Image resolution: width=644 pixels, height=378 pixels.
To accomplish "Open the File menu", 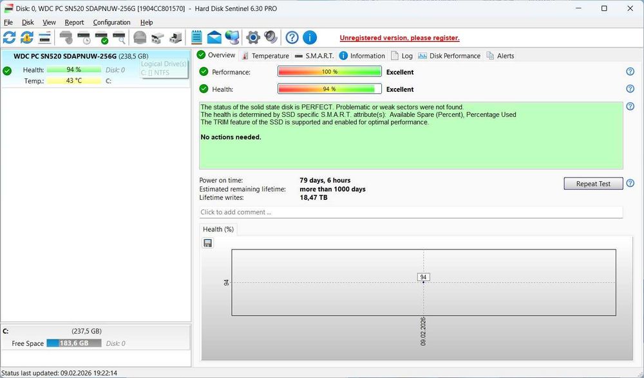I will point(8,22).
